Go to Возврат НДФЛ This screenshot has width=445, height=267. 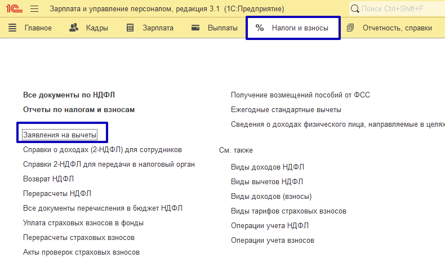[x=48, y=179]
